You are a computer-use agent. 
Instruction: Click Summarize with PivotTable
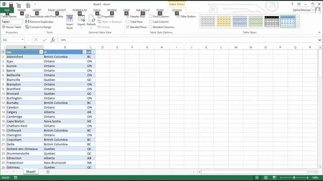click(44, 17)
